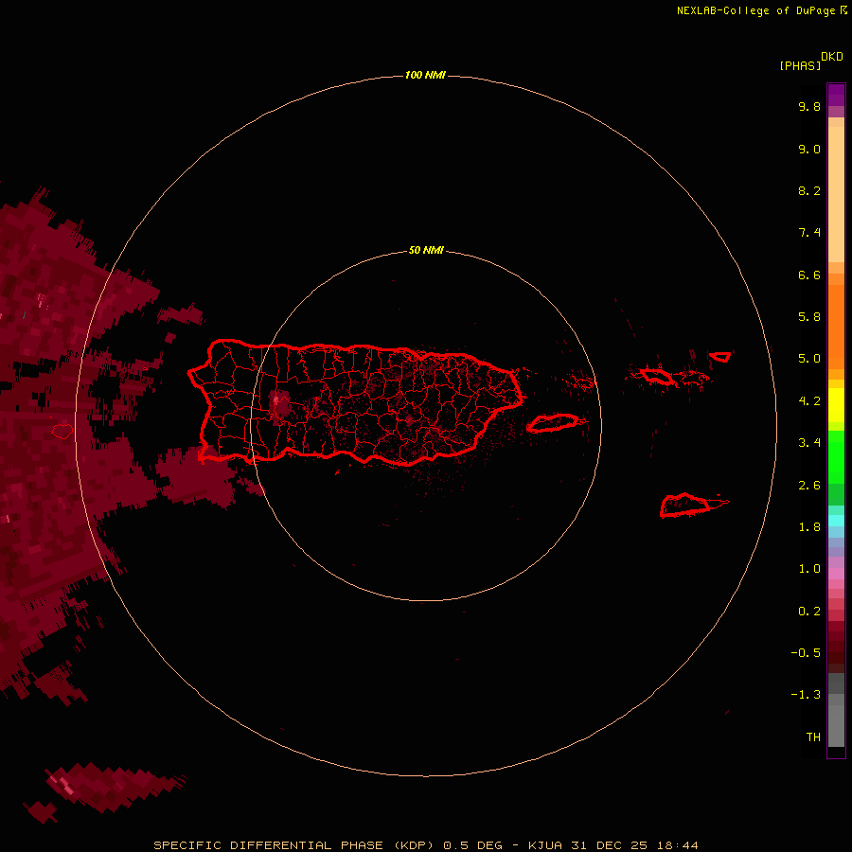The image size is (852, 852).
Task: Click the KDP product title caption at bottom
Action: coord(425,845)
